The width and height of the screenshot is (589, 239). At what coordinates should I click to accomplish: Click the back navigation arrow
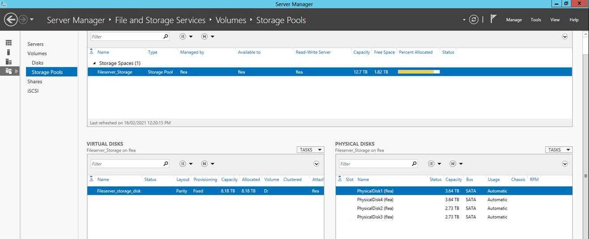point(11,20)
